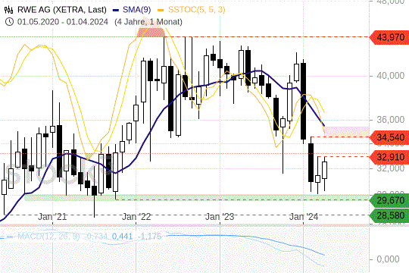Click the green 28,580 support price label
Image resolution: width=409 pixels, height=273 pixels.
pyautogui.click(x=389, y=215)
